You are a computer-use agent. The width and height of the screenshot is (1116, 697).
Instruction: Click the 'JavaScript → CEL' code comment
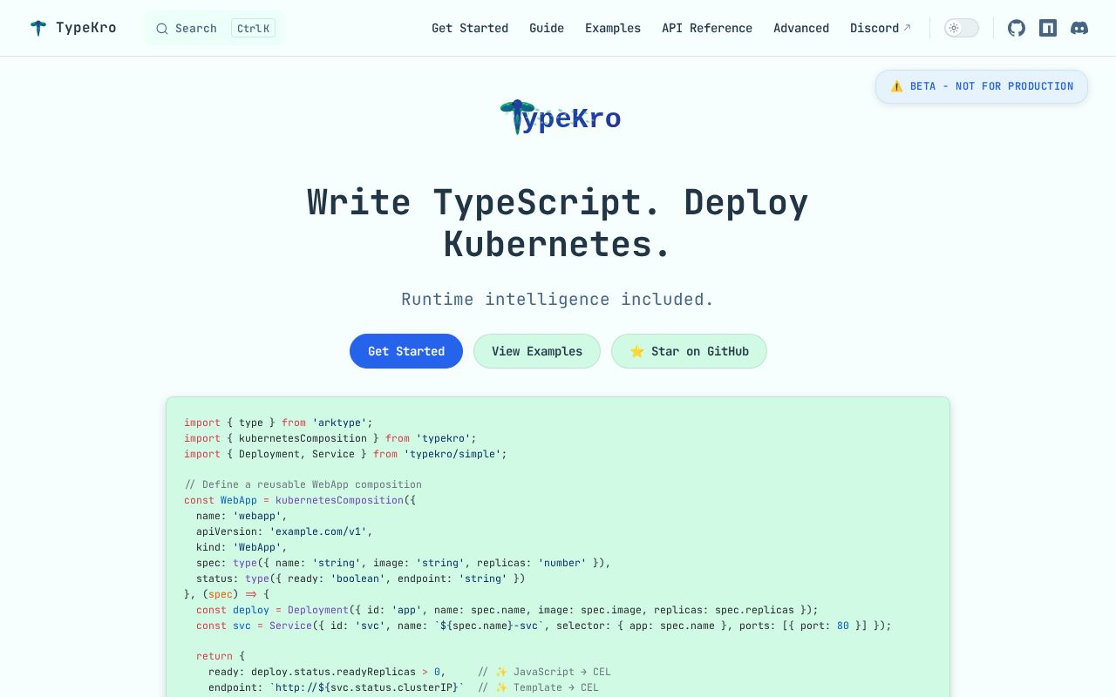coord(544,672)
